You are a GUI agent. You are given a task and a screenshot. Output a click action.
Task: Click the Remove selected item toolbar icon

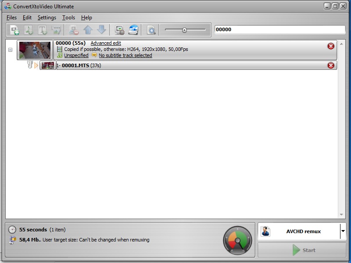[74, 30]
